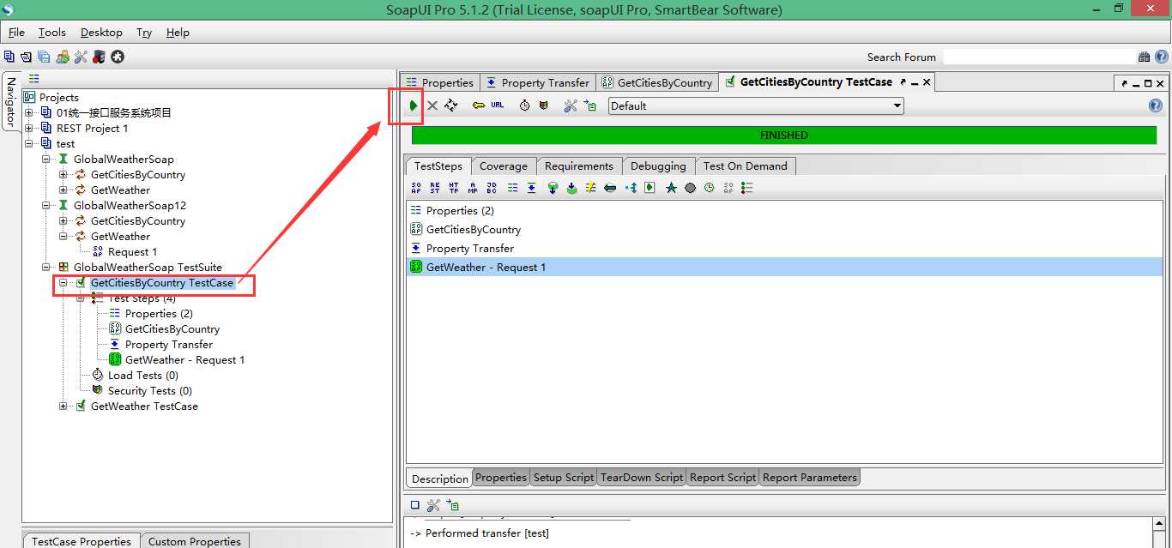Open the Tools menu
This screenshot has height=548, width=1172.
[51, 33]
